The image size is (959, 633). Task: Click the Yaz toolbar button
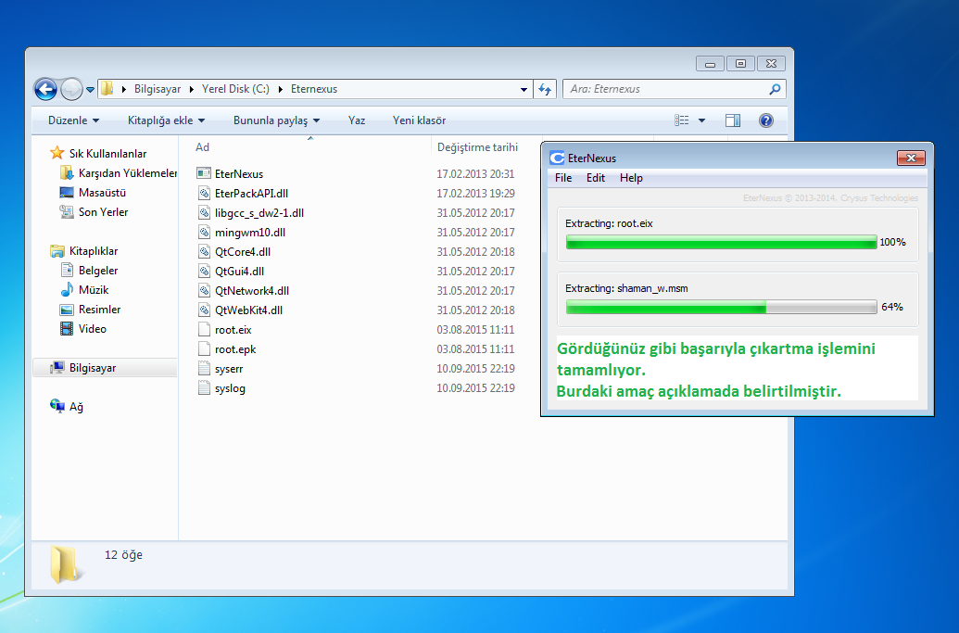tap(357, 120)
